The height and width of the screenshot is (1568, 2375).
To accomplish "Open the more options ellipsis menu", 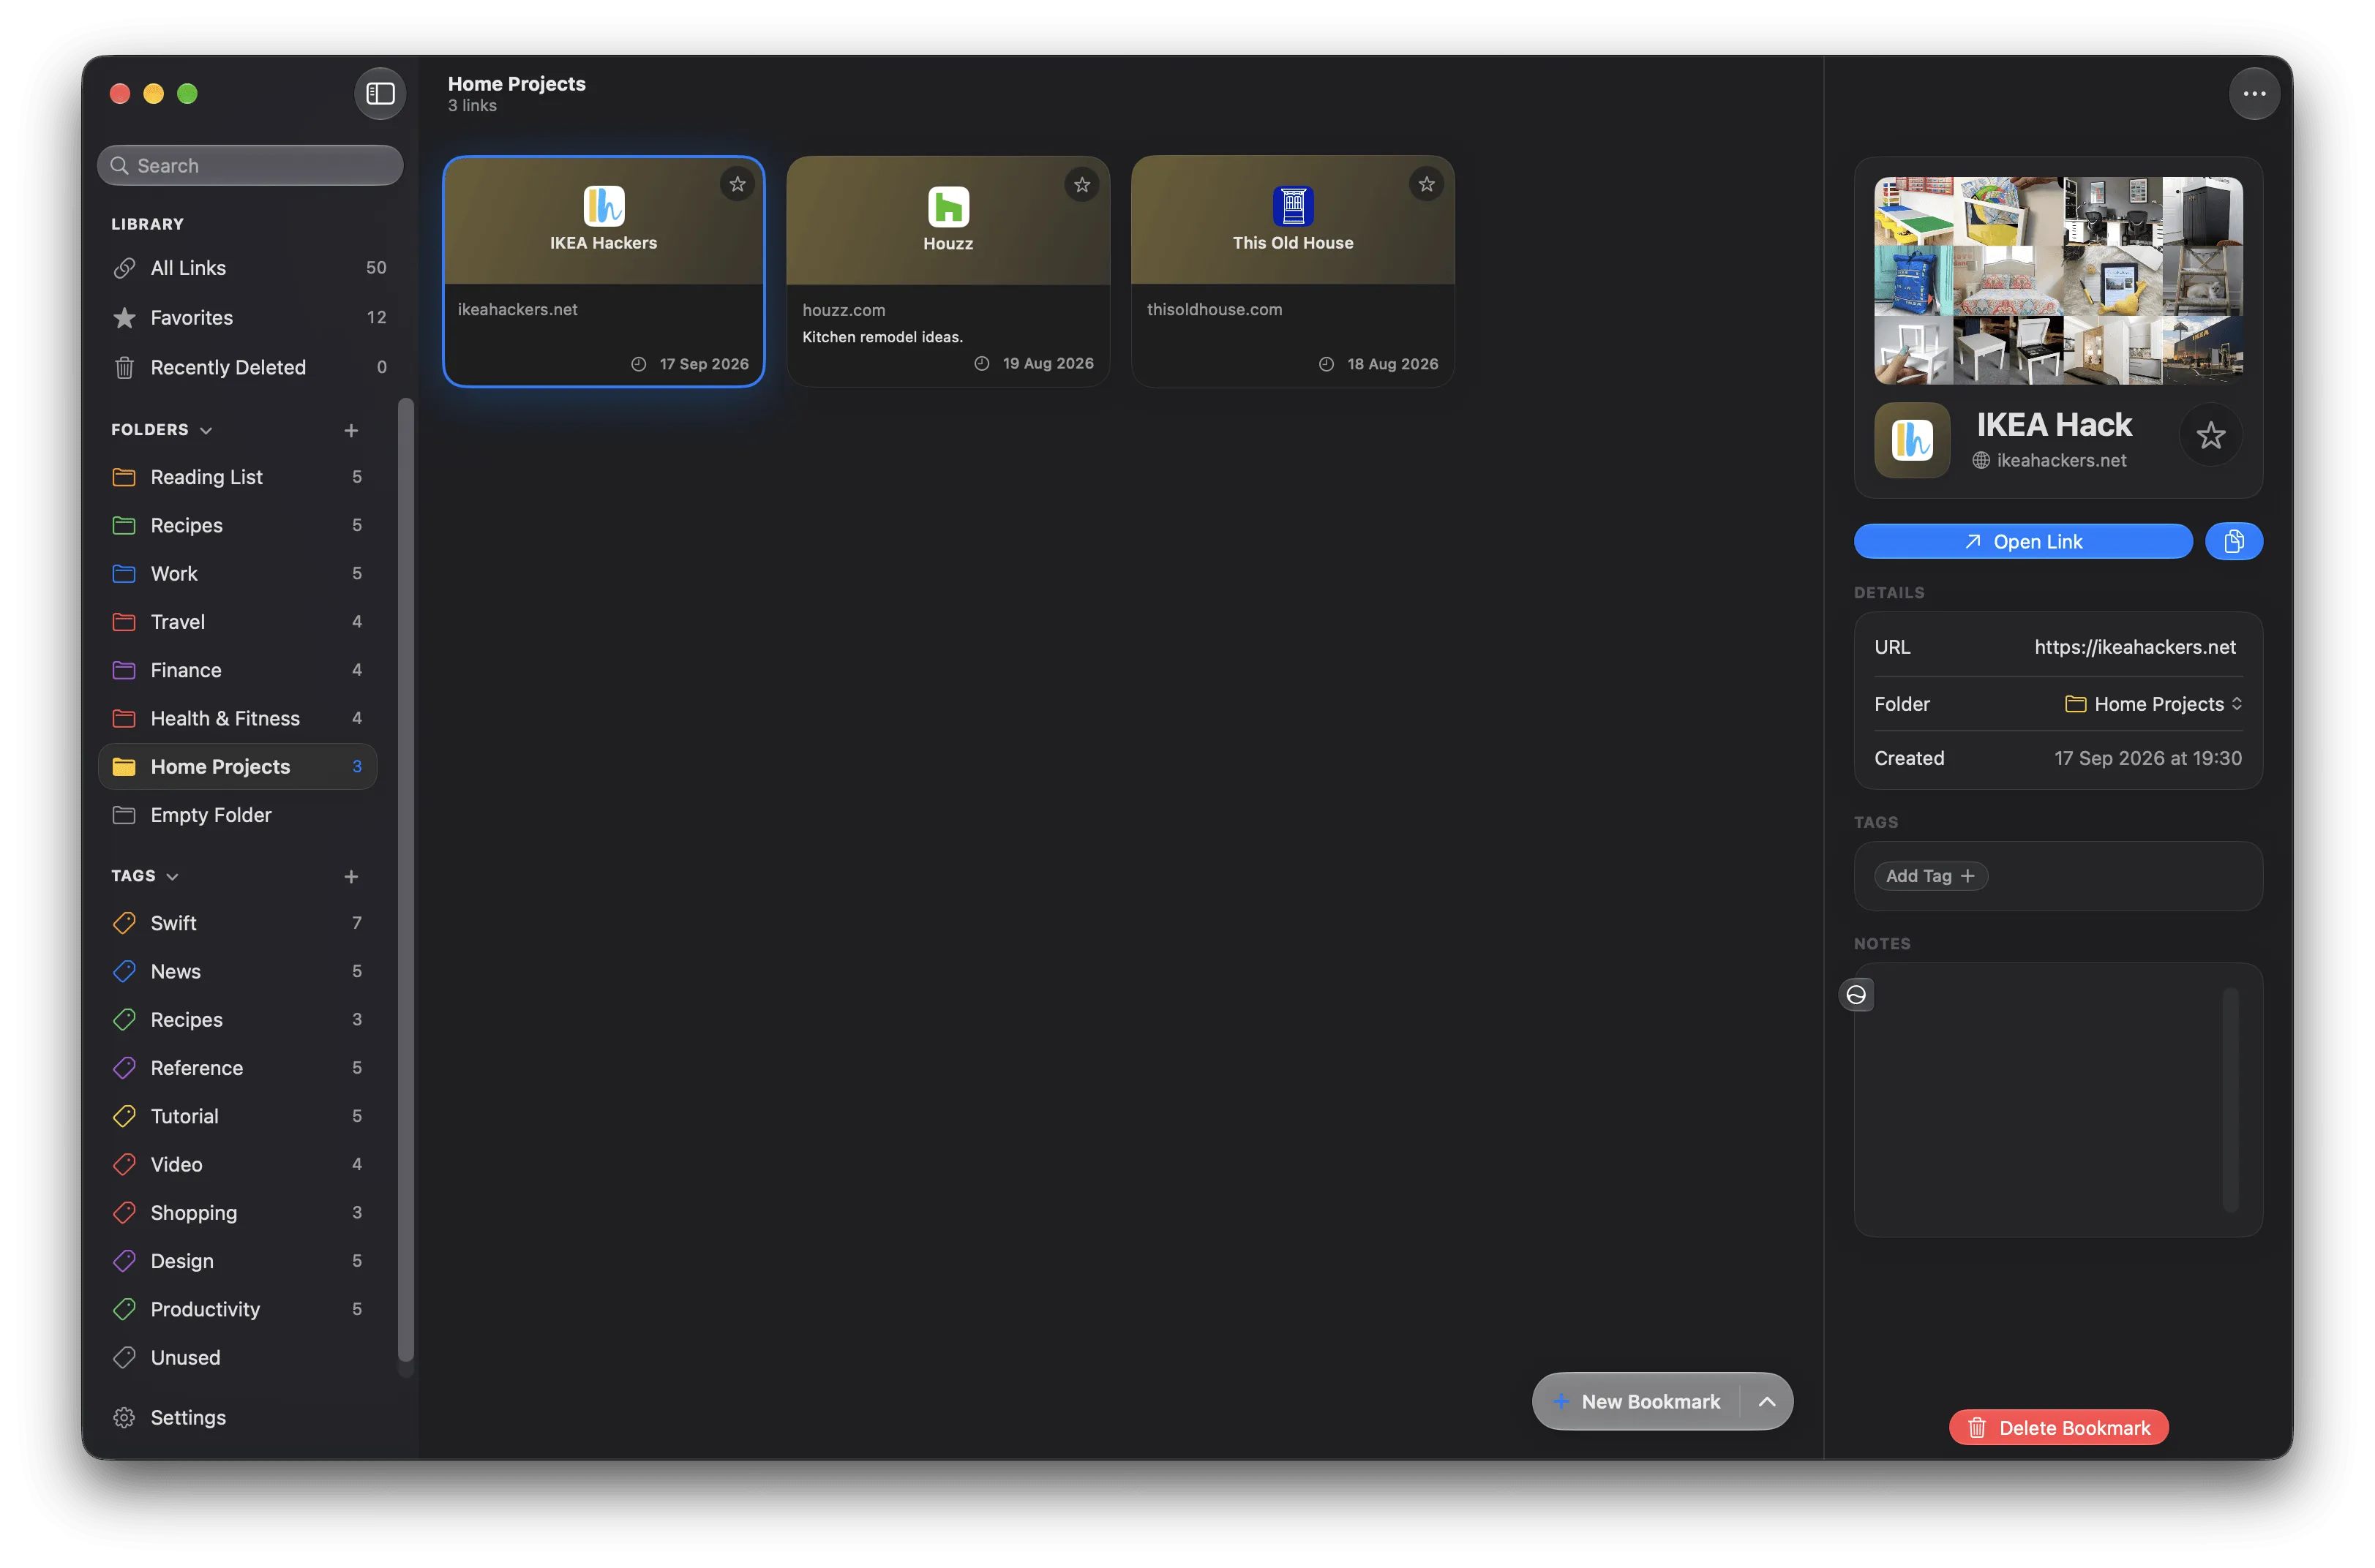I will [2254, 93].
